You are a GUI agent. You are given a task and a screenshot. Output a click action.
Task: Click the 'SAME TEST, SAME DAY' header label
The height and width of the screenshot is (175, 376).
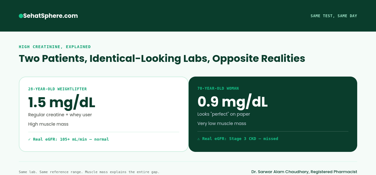[x=334, y=16]
